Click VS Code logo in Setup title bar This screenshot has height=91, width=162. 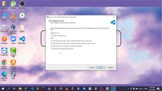(x=48, y=17)
